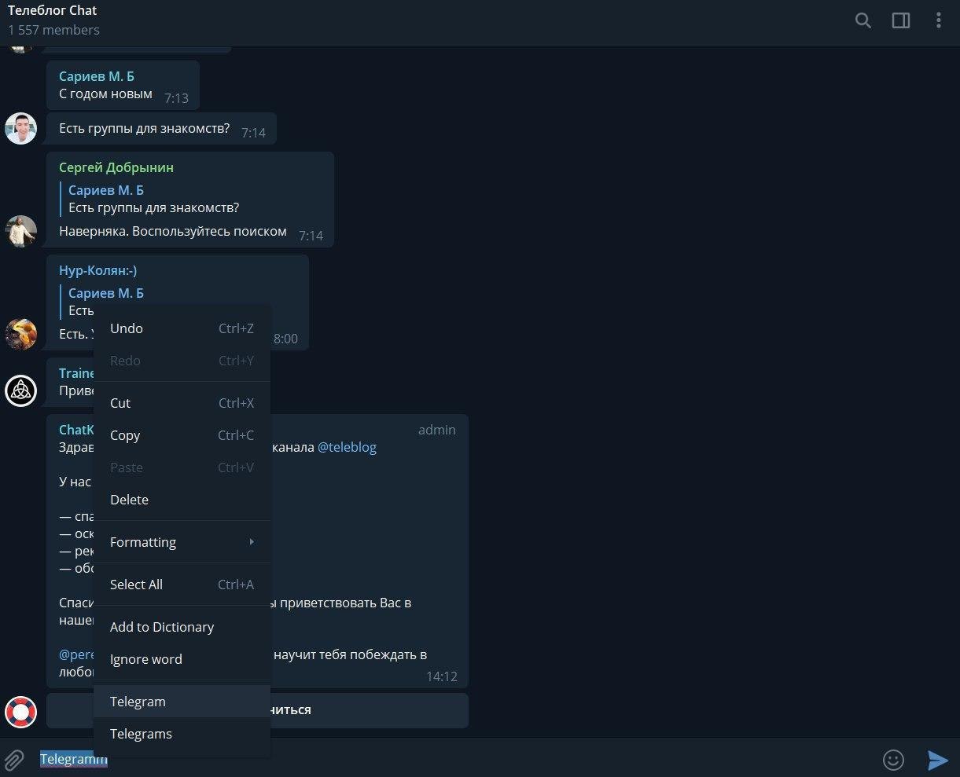Select Ignore word option

[182, 659]
